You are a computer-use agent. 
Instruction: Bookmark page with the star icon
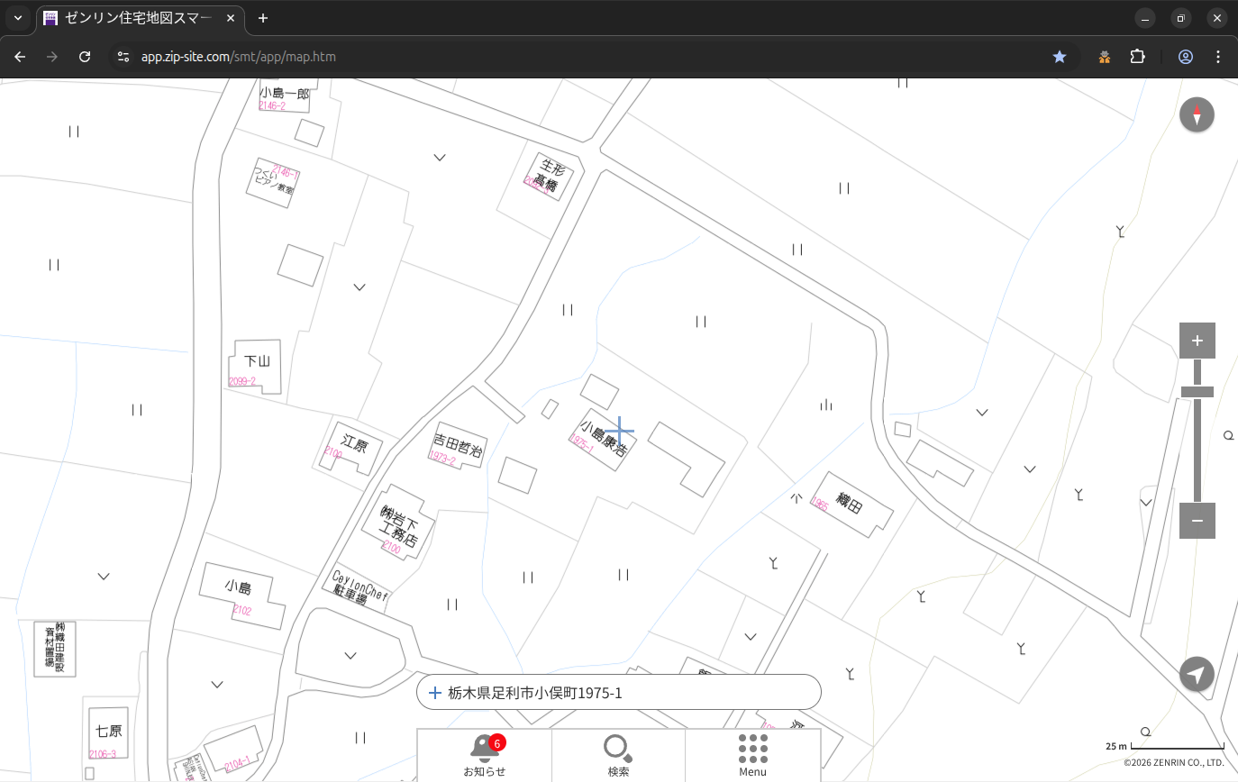tap(1060, 57)
